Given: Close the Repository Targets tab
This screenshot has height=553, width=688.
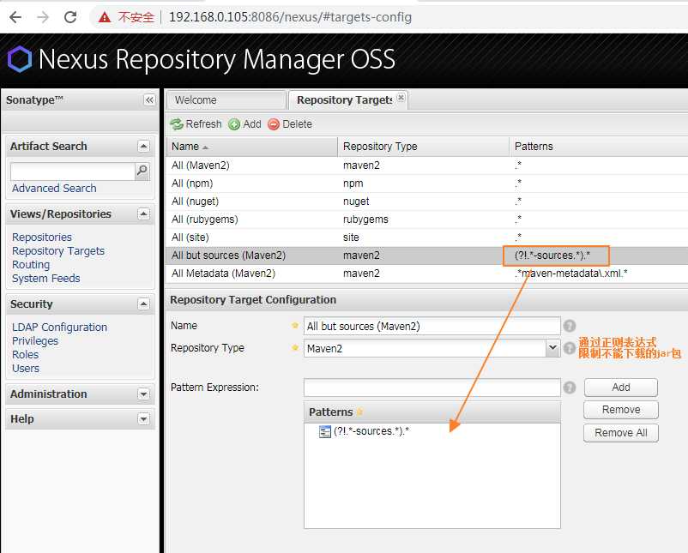Looking at the screenshot, I should click(401, 98).
